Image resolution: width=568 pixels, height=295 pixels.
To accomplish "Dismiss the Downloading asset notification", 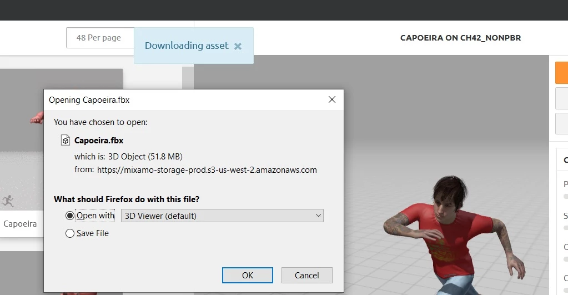I will click(x=238, y=46).
